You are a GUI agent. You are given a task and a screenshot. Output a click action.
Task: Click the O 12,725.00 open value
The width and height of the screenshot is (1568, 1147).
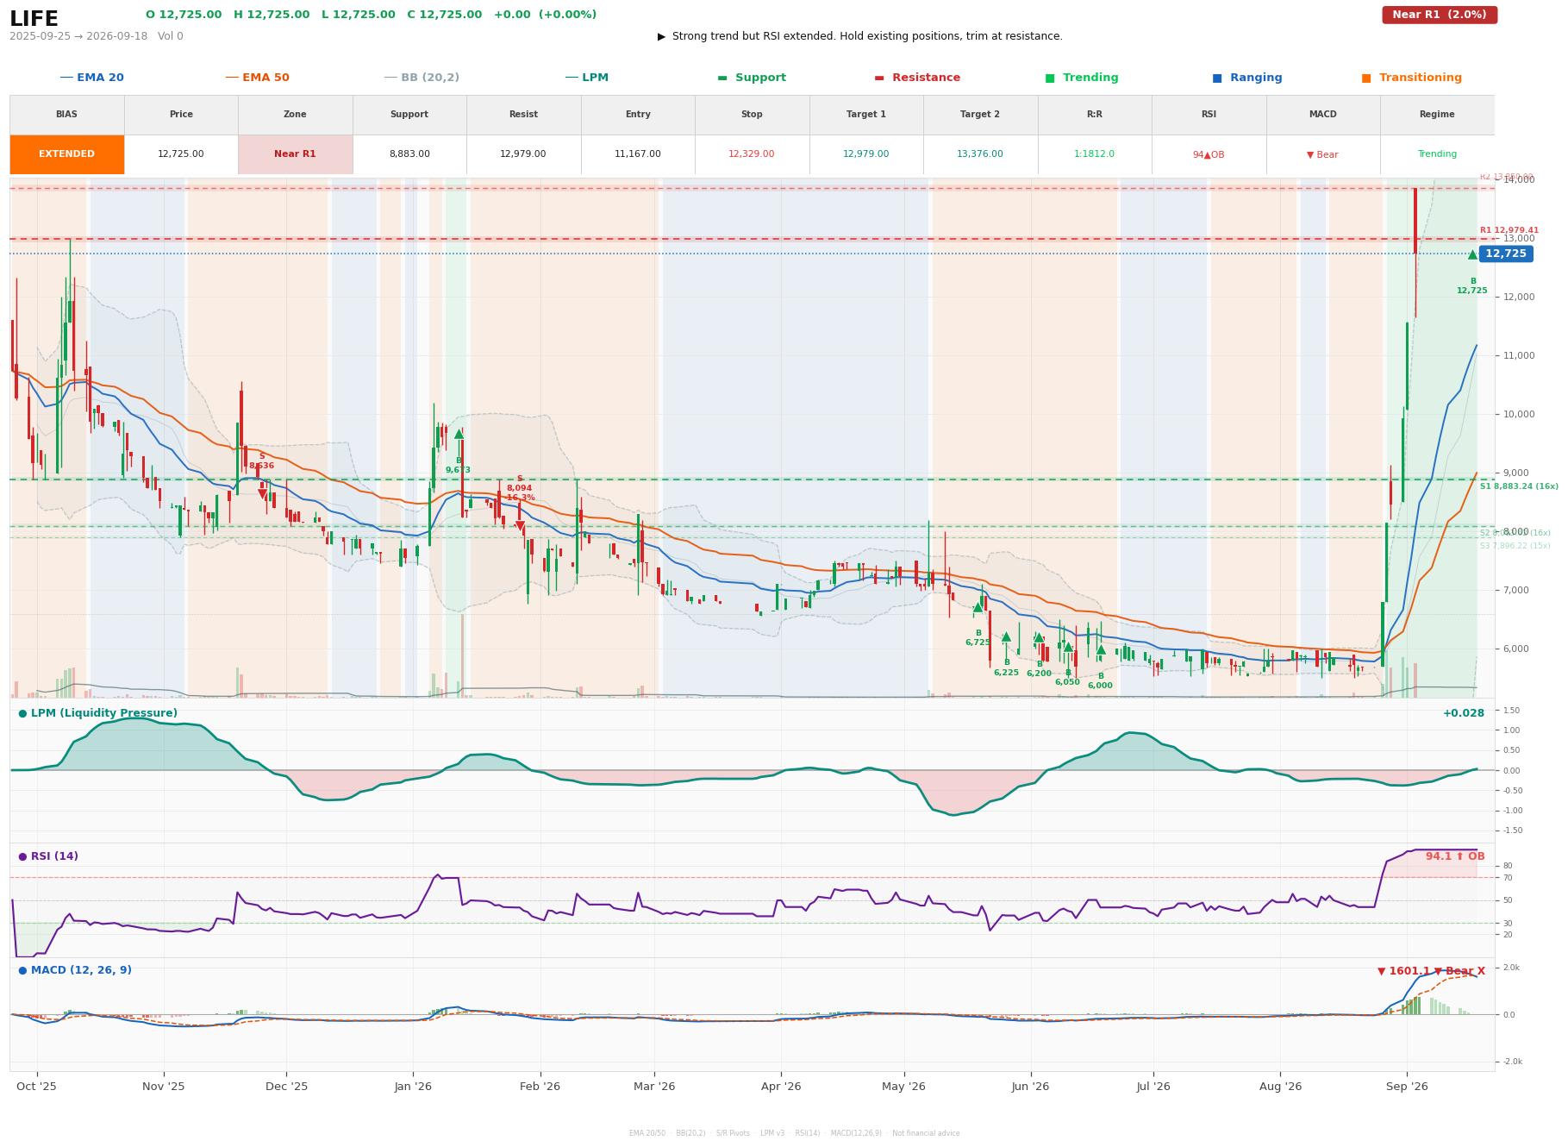point(184,15)
